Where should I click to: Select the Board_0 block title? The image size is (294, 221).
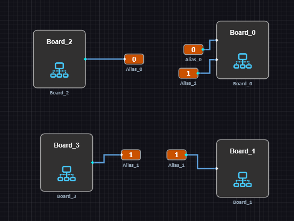242,33
